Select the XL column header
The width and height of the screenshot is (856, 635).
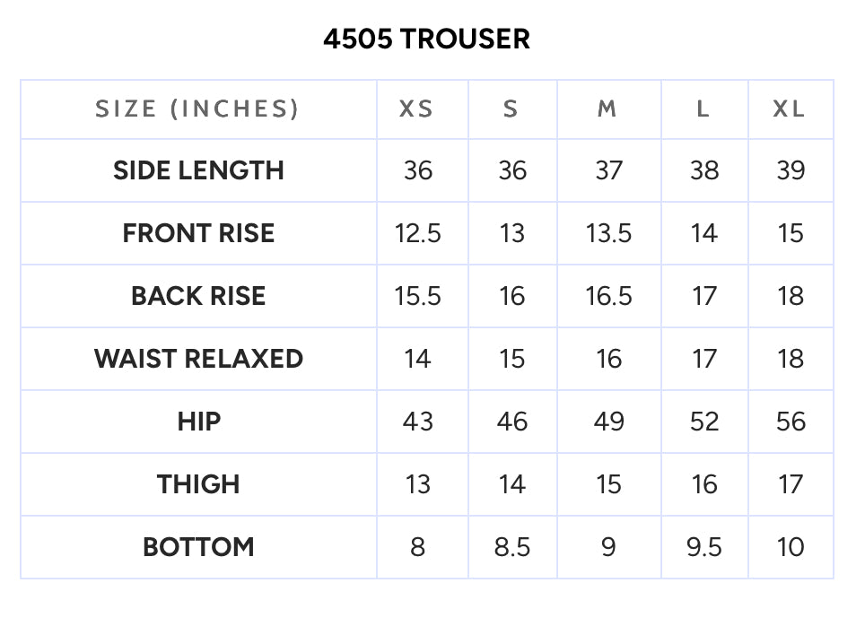[790, 109]
